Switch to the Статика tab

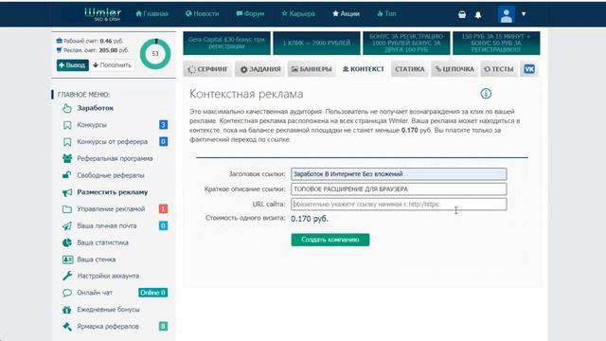pos(410,69)
